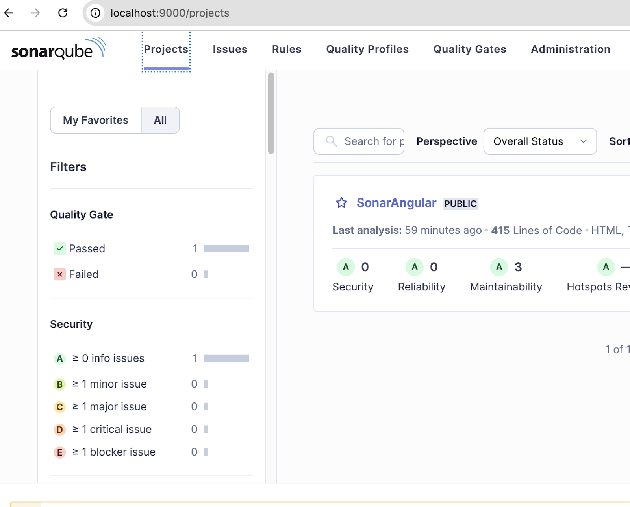Open the Overall Status perspective dropdown
Image resolution: width=630 pixels, height=507 pixels.
540,141
